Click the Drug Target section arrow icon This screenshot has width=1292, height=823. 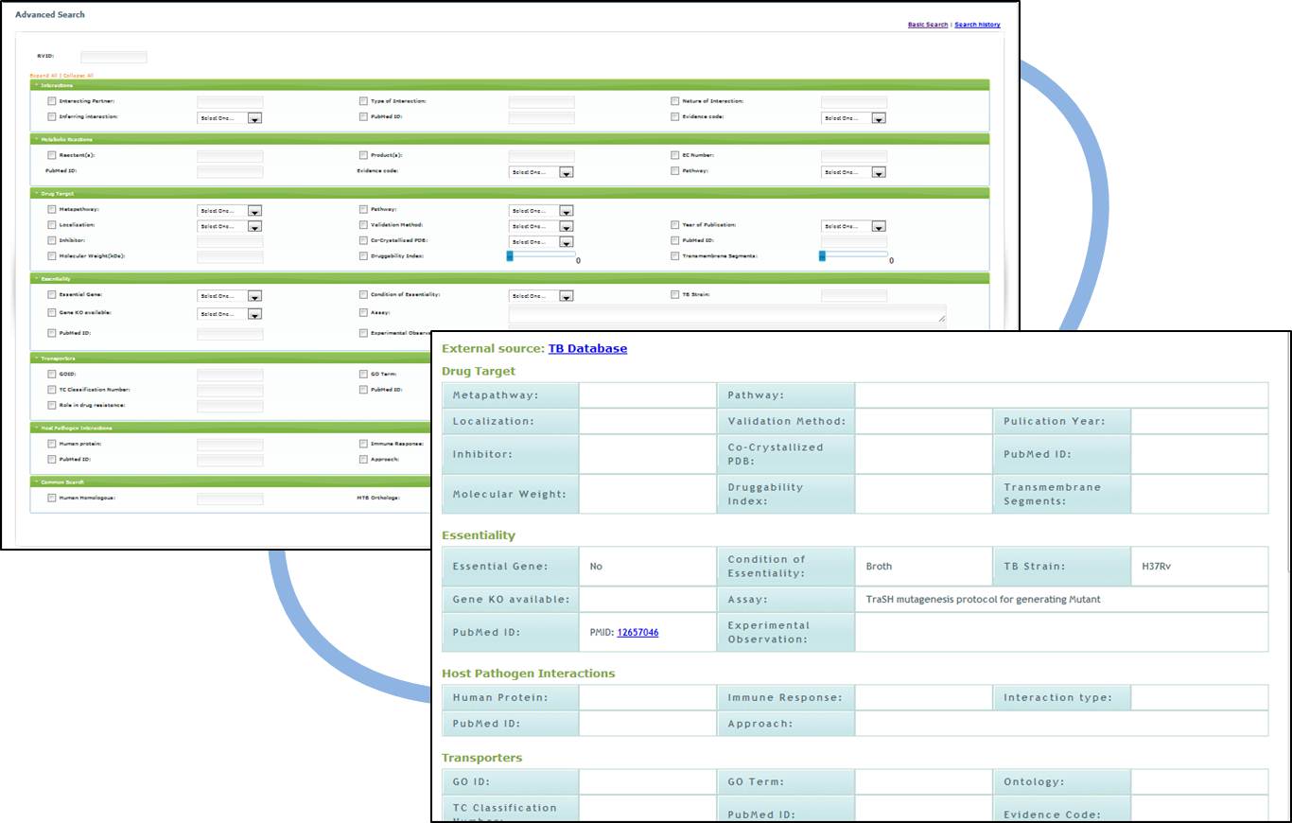pyautogui.click(x=35, y=193)
